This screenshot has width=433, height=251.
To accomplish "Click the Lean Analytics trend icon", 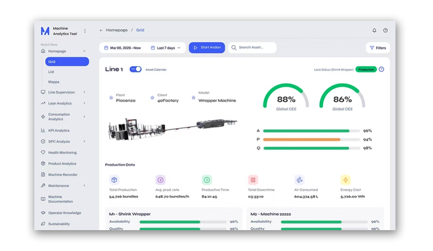I will (43, 103).
